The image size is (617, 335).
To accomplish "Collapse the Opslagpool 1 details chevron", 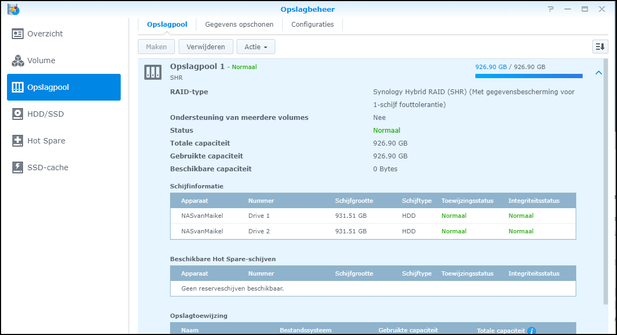I will pyautogui.click(x=599, y=73).
